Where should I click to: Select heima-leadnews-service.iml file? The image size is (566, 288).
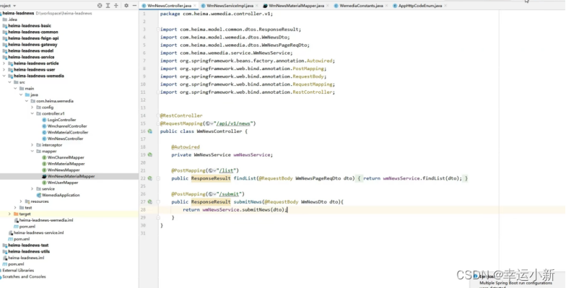(39, 232)
